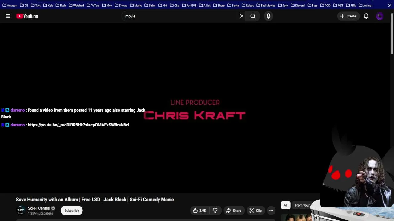Open the bookmarks bar Share folder
The width and height of the screenshot is (394, 221).
[x=219, y=6]
